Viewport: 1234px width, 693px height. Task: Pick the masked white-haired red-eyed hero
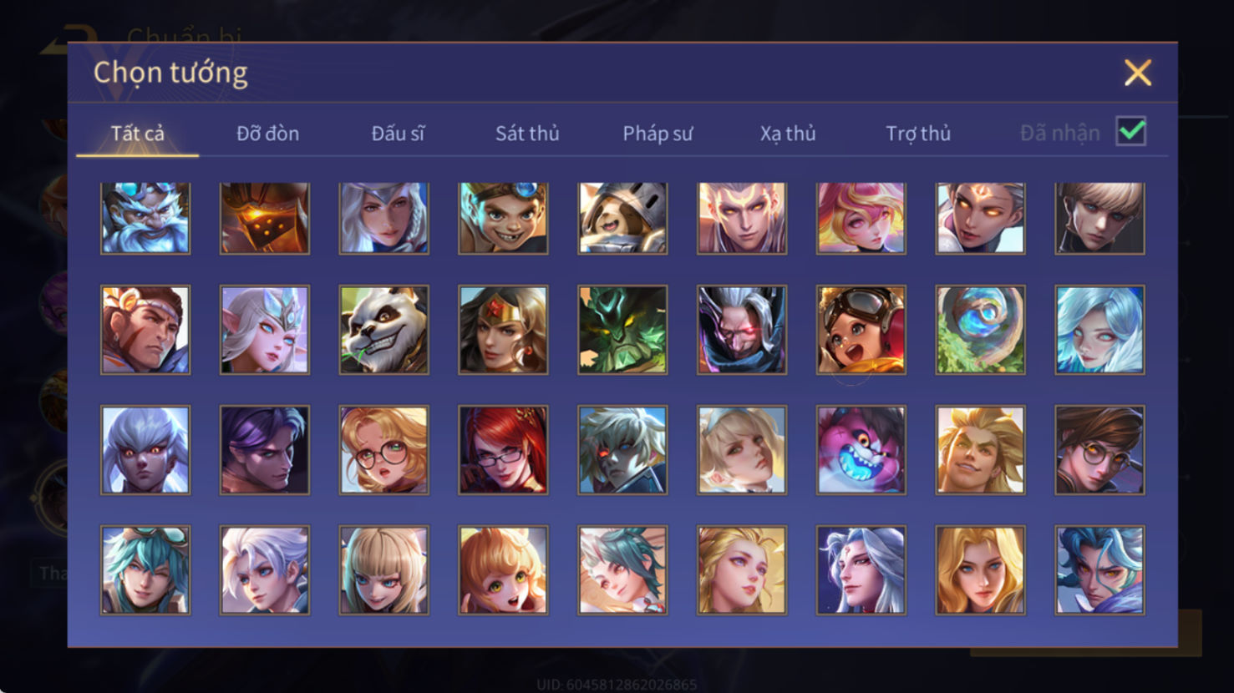pos(742,330)
